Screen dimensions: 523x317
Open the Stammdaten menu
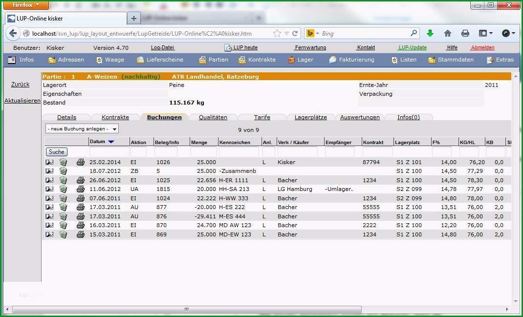click(451, 60)
